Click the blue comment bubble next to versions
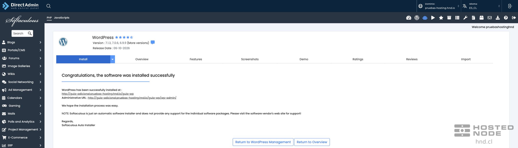Viewport: 518px width, 148px height. click(x=152, y=42)
